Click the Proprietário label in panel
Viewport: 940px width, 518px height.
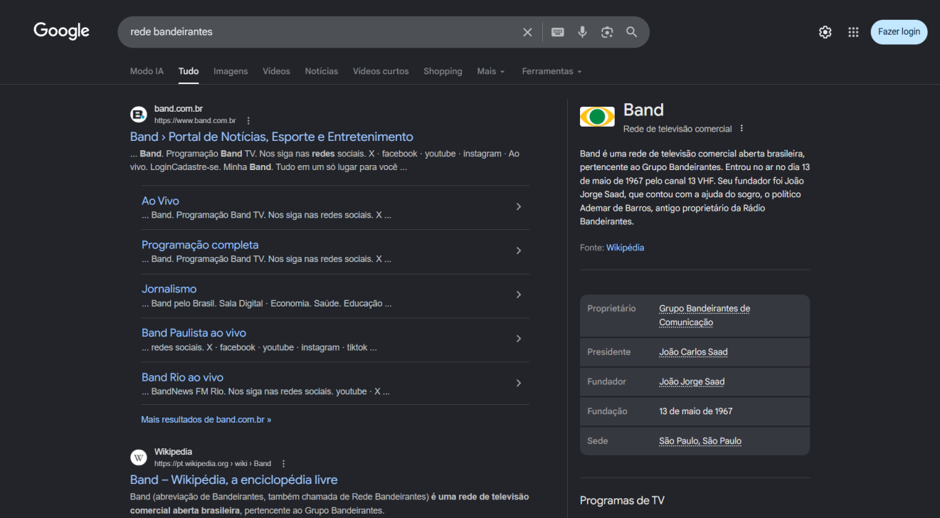click(x=611, y=309)
